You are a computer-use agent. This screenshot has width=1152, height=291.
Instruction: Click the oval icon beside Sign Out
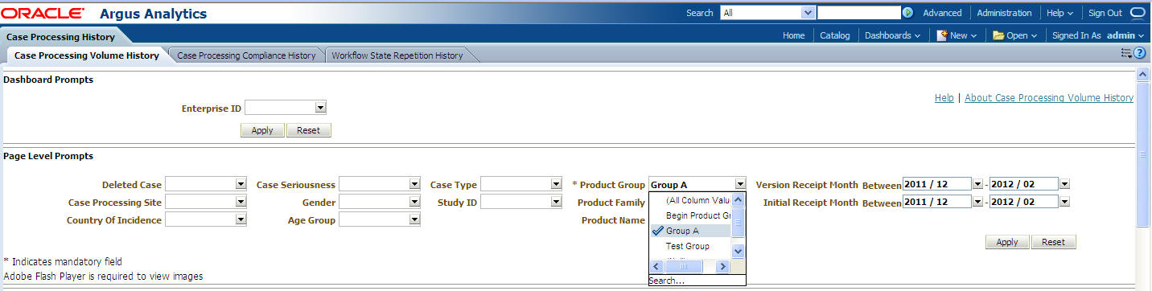(1138, 13)
